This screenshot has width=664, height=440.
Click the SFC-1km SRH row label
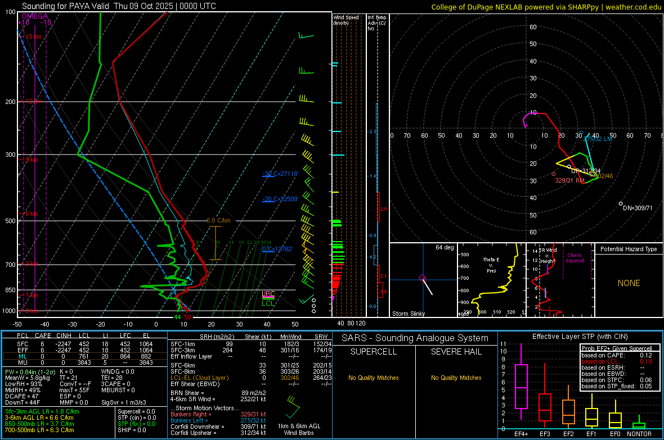(x=182, y=344)
